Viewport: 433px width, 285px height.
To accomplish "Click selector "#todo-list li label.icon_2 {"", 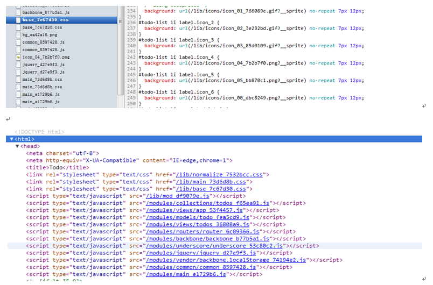I will pyautogui.click(x=179, y=23).
